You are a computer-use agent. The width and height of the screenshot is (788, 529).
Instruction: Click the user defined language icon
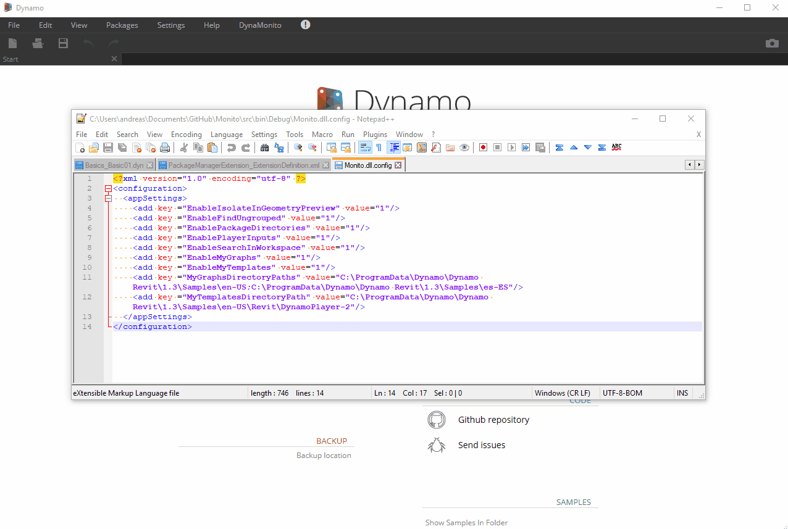coord(408,148)
